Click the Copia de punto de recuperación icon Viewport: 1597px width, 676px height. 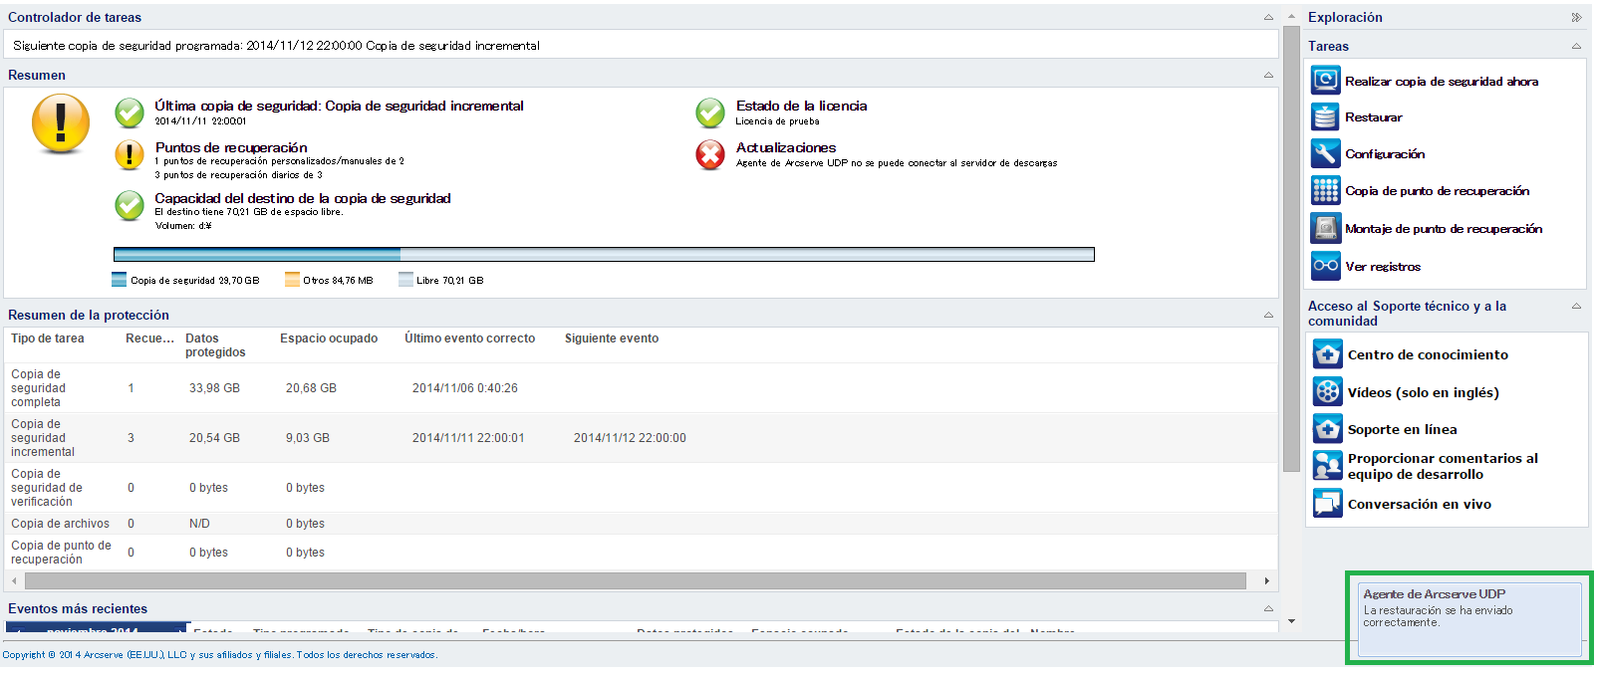[x=1325, y=190]
